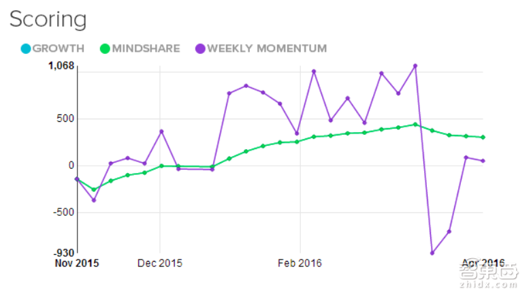
Task: Click the Scoring chart title
Action: (48, 19)
